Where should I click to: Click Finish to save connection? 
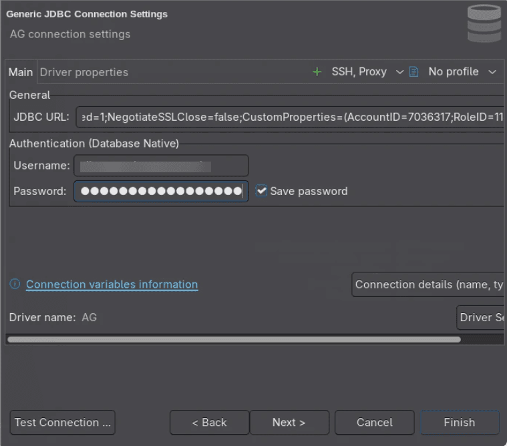(460, 423)
